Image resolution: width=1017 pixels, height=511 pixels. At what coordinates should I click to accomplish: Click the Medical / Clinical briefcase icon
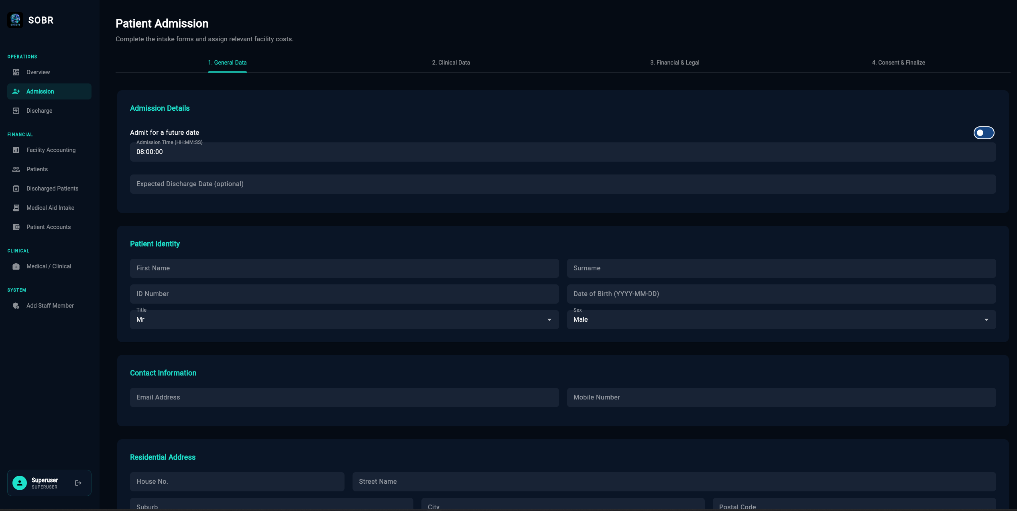(x=16, y=266)
